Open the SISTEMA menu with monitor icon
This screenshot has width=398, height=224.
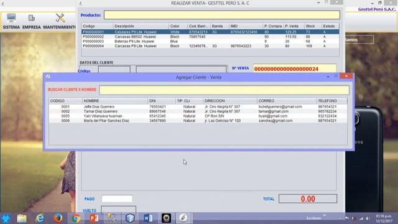(11, 21)
